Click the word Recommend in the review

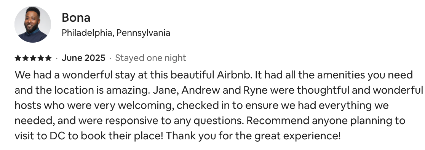coord(278,120)
